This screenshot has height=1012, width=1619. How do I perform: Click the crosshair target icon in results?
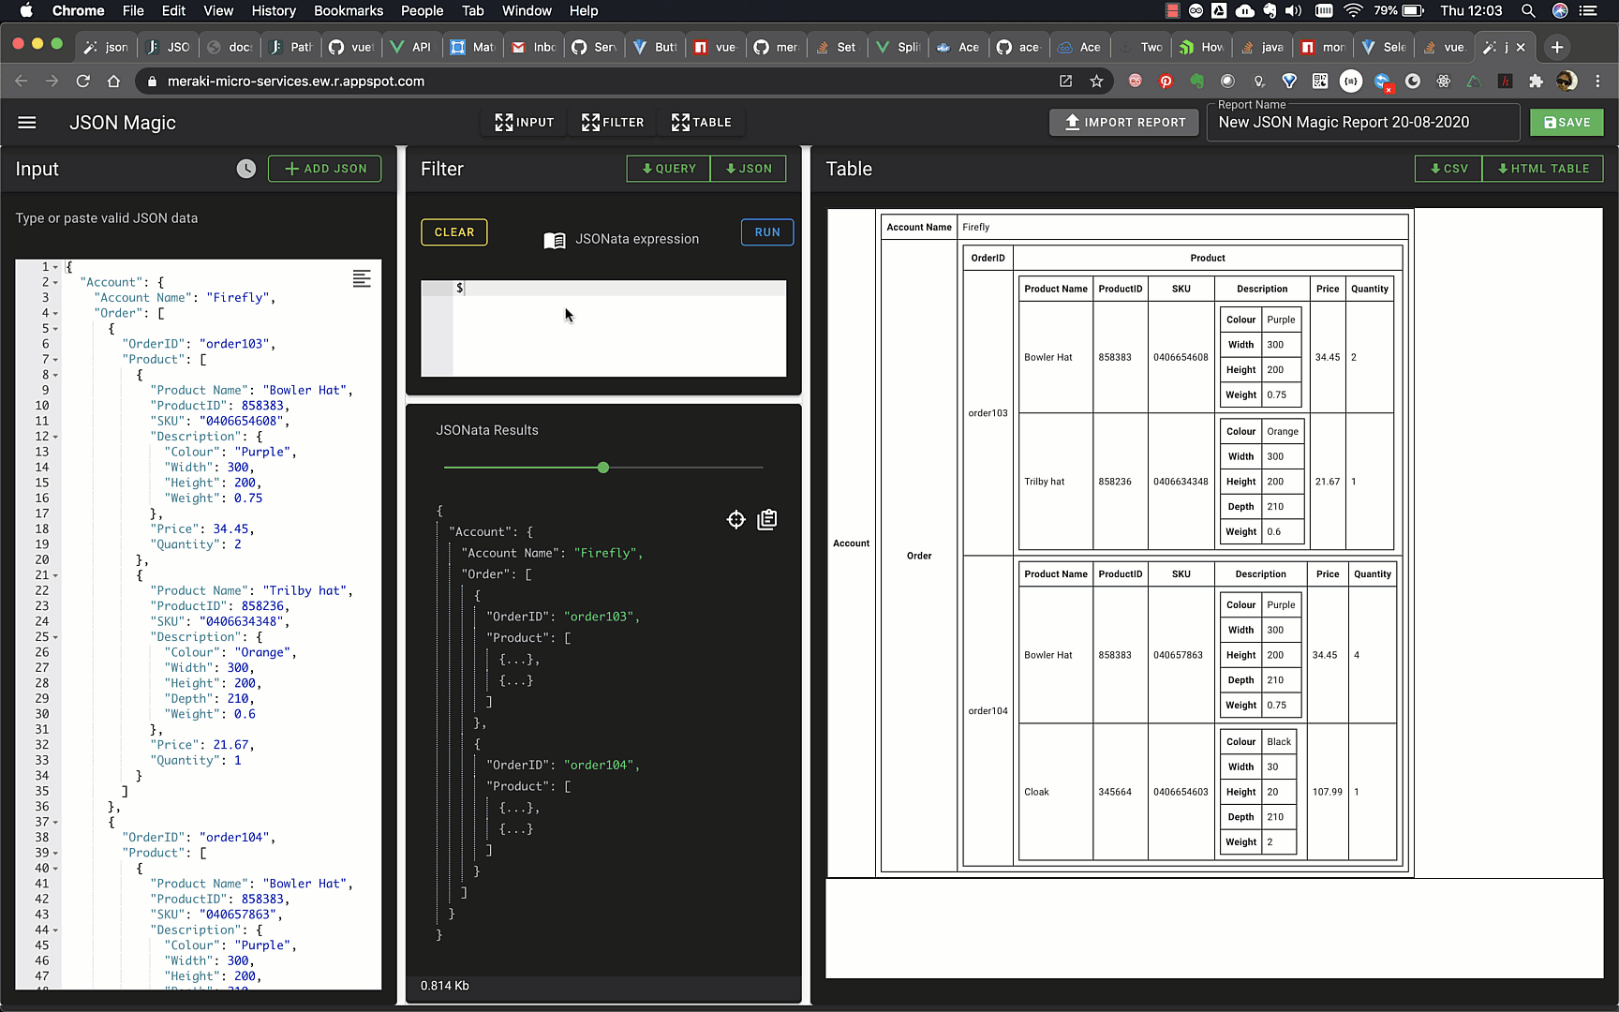pos(736,520)
